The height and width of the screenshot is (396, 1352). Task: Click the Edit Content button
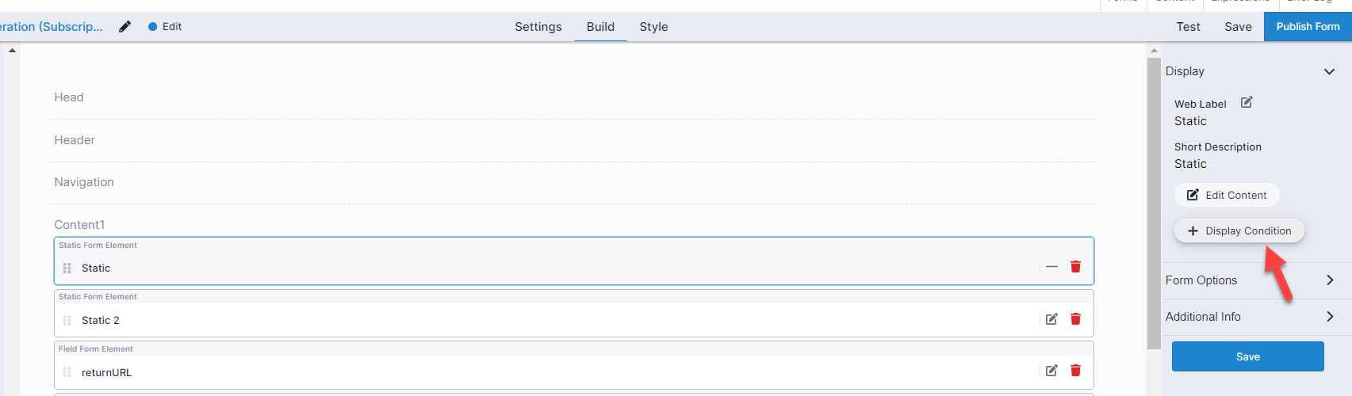point(1227,196)
